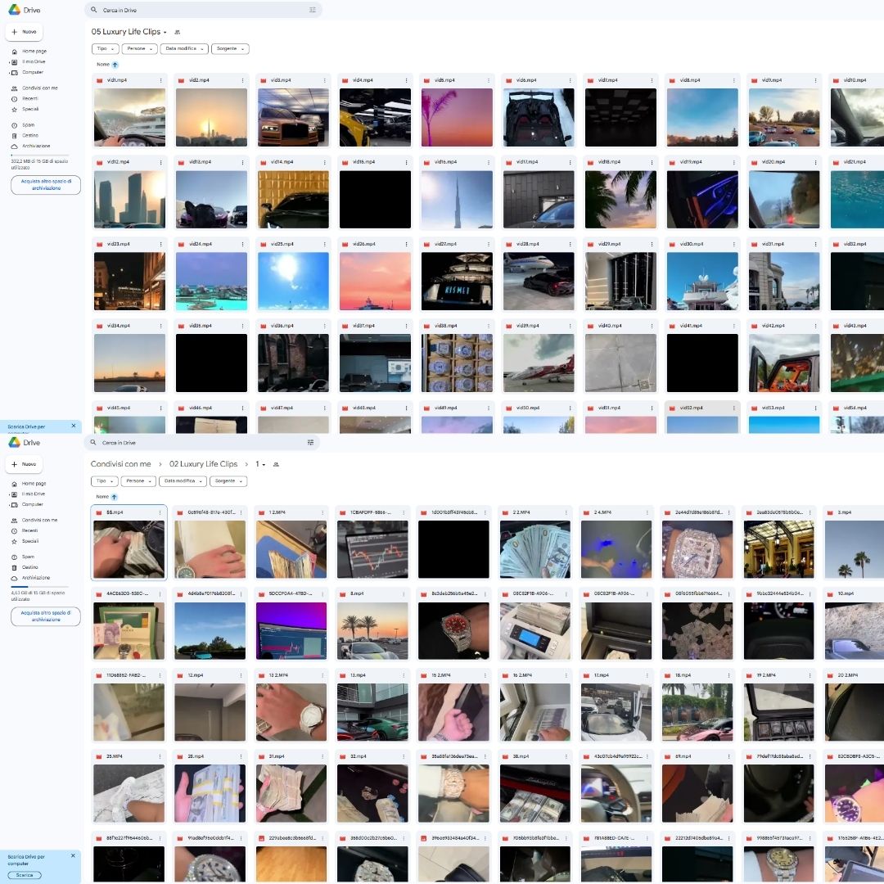Open more options for vid14.mp4

click(323, 162)
